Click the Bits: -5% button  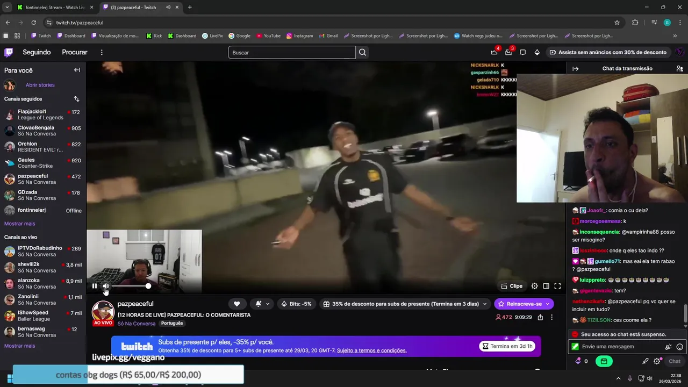(296, 304)
